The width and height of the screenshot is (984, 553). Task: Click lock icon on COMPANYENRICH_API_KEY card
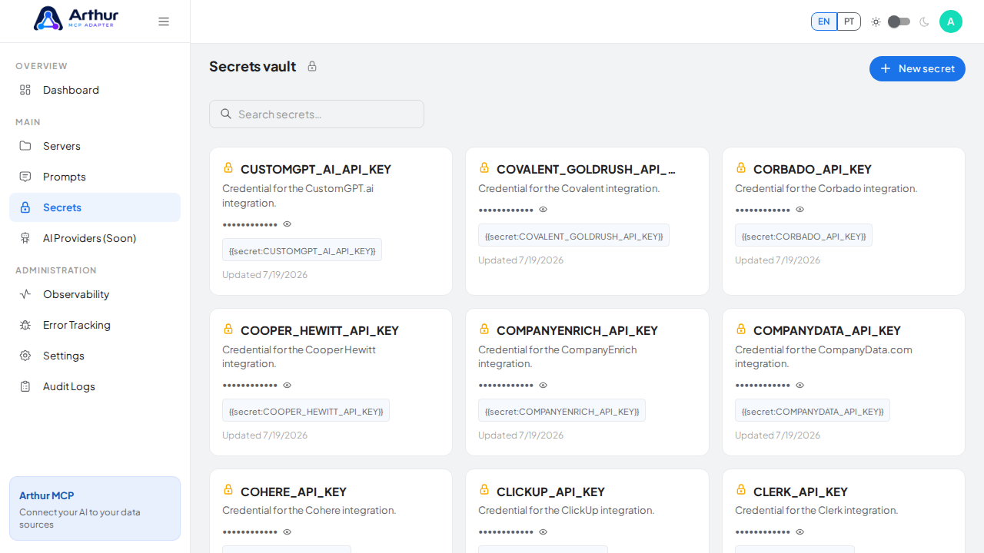click(484, 329)
